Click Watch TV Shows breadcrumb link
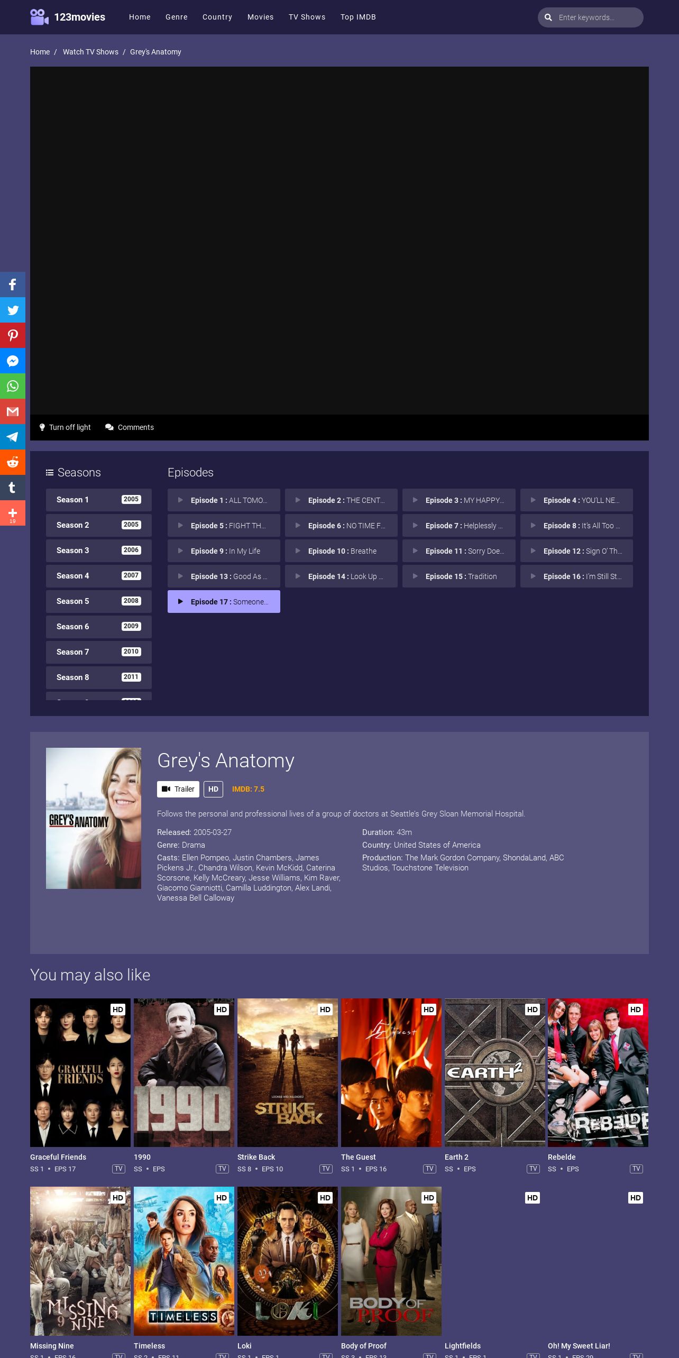The width and height of the screenshot is (679, 1358). pos(90,52)
